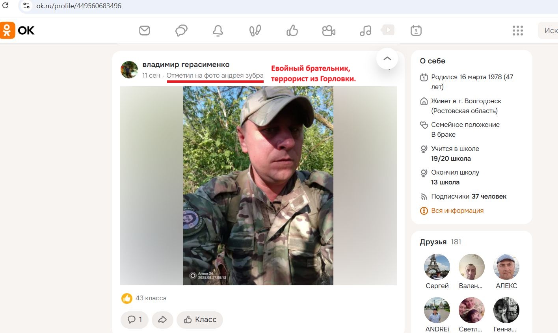Open the messages envelope icon
The height and width of the screenshot is (333, 558).
coord(145,30)
